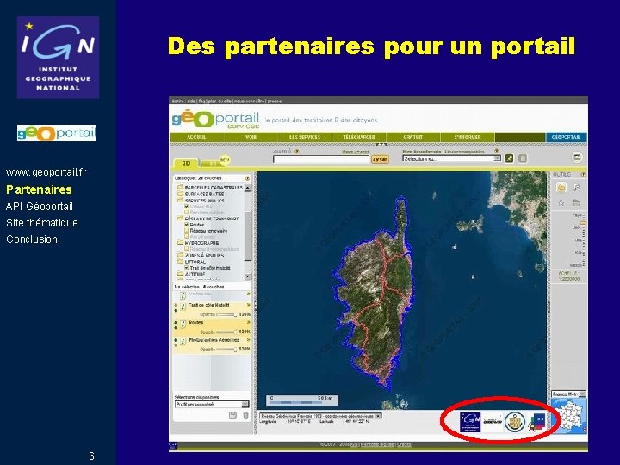
Task: Select the pan hand tool
Action: pos(561,188)
